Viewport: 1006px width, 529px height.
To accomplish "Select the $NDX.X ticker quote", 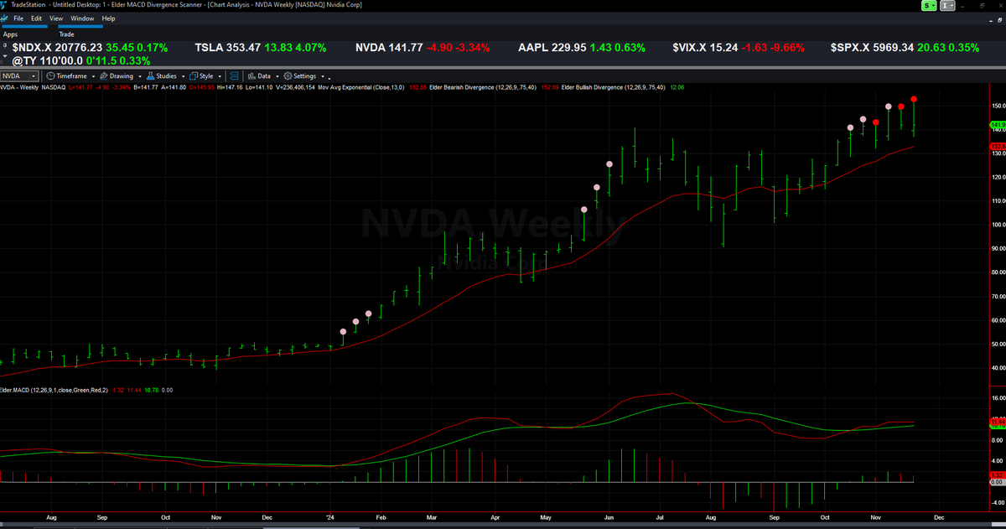I will 90,48.
